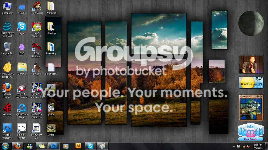The height and width of the screenshot is (150, 268).
Task: Launch the ManyCam 2.4 shortcut
Action: [37, 131]
